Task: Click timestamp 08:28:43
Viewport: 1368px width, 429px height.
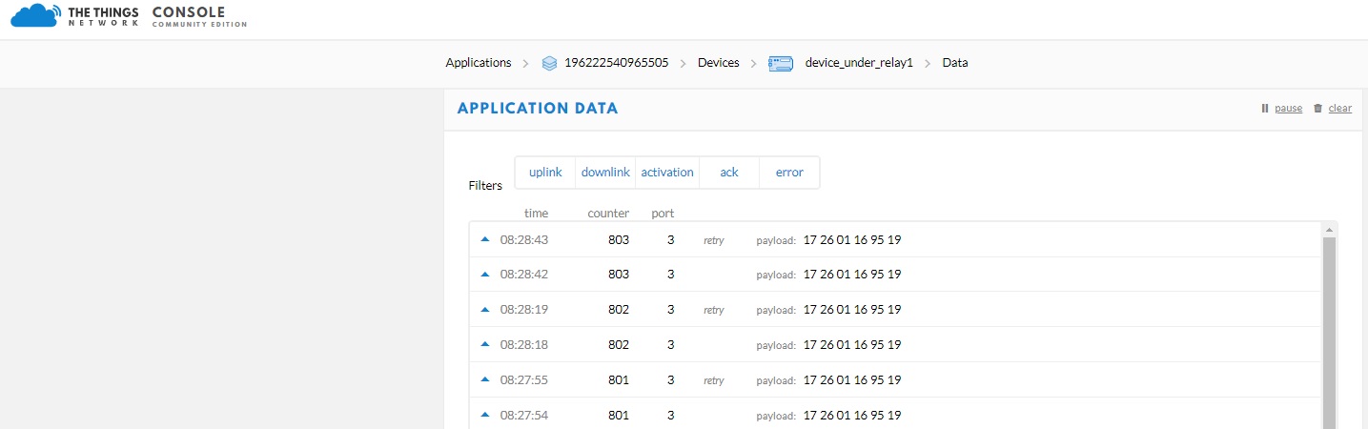Action: 524,240
